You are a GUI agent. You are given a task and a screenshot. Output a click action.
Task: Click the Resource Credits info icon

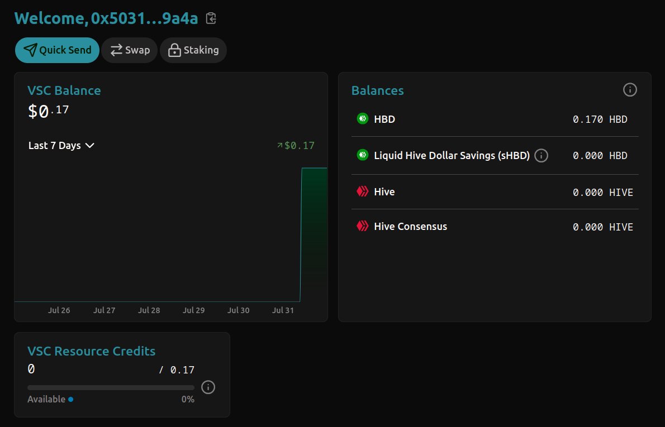(x=208, y=387)
